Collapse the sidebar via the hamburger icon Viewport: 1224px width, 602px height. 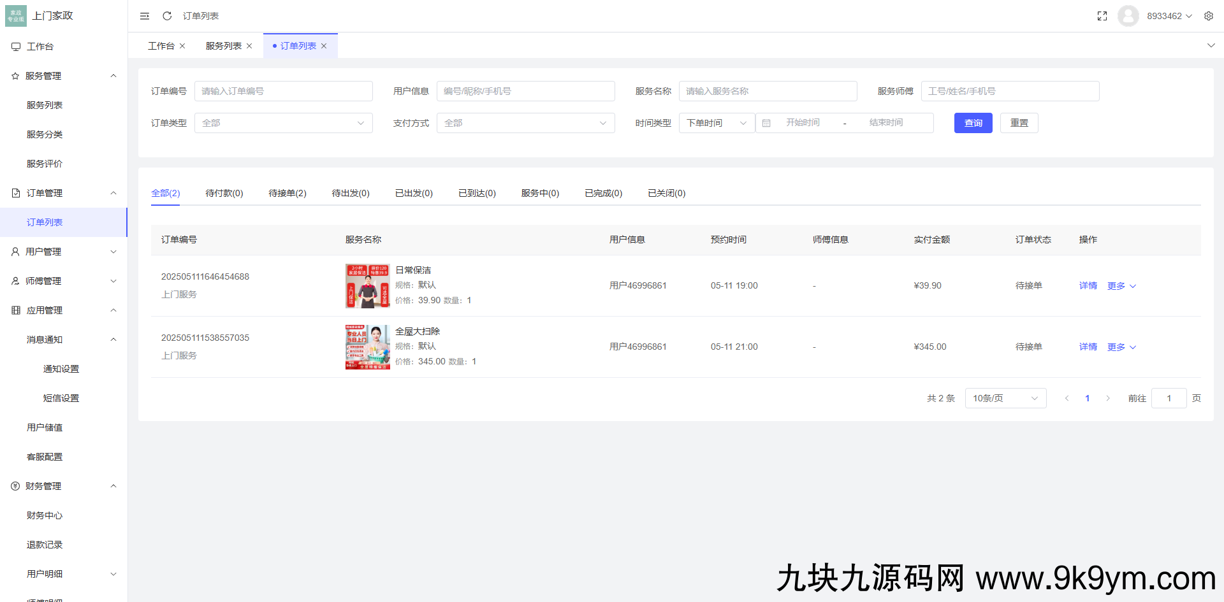145,16
